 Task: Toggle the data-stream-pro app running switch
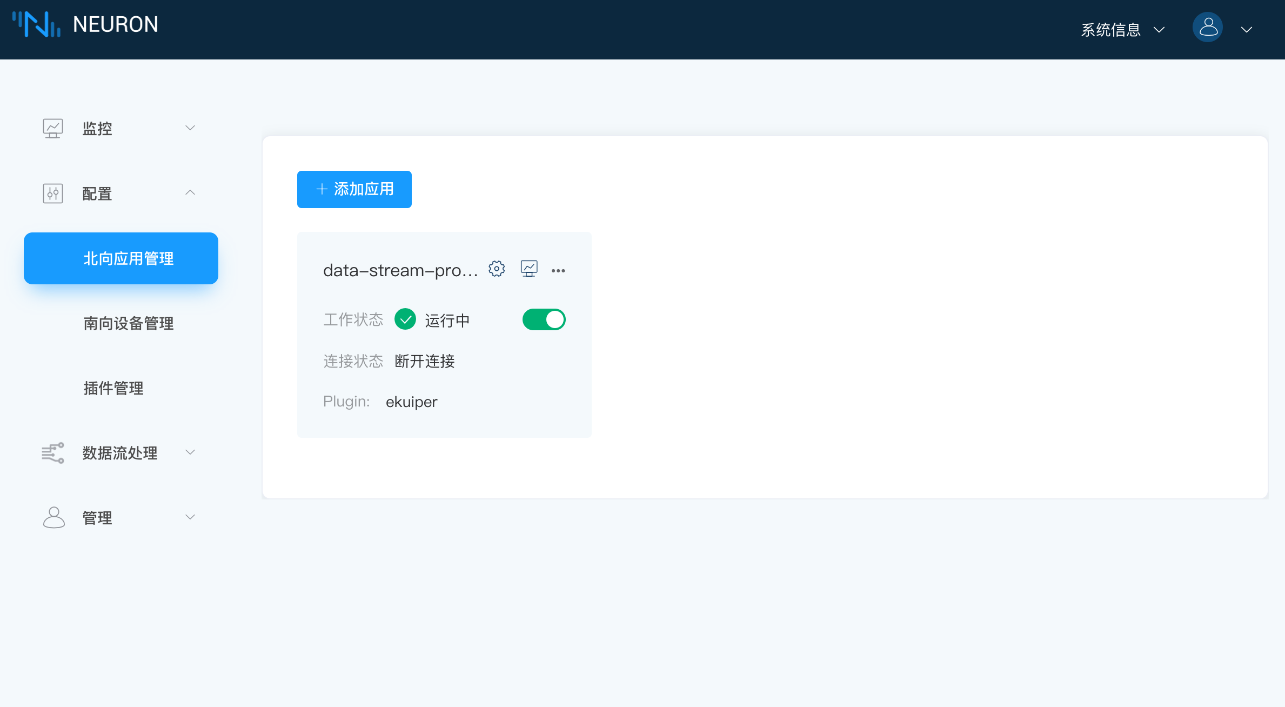544,319
